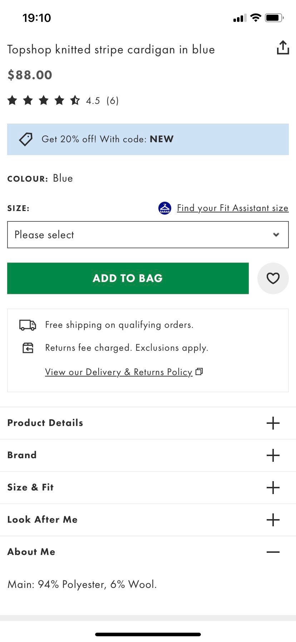Click the returns box icon
Image resolution: width=296 pixels, height=642 pixels.
28,348
